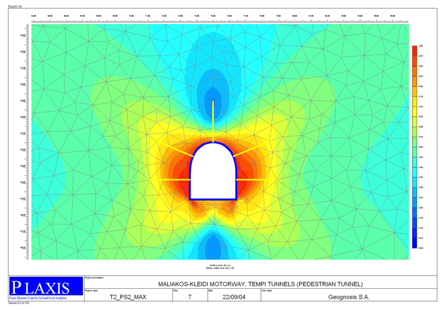Click user name Geognosis S.A.
The image size is (446, 310).
[348, 297]
